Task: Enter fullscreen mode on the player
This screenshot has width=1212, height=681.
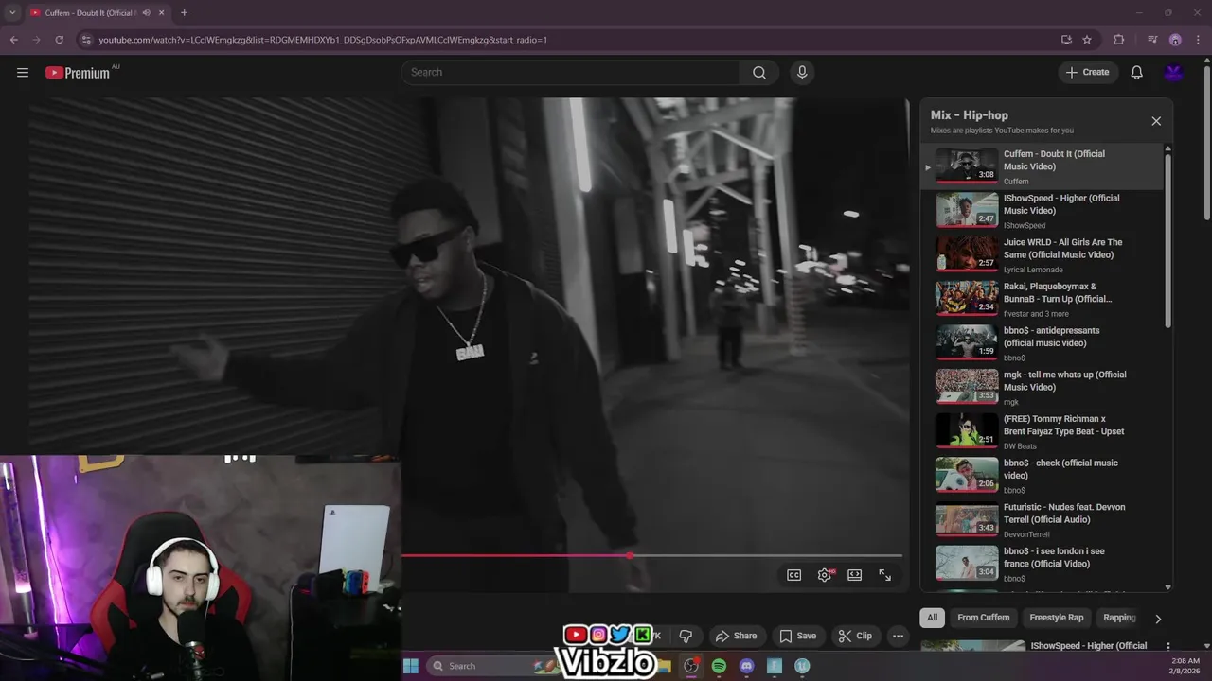Action: [885, 575]
